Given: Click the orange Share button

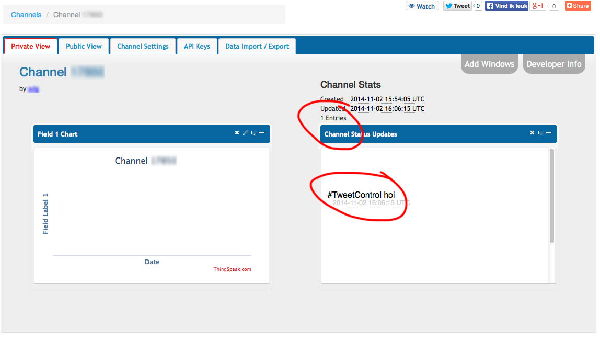Looking at the screenshot, I should [578, 6].
